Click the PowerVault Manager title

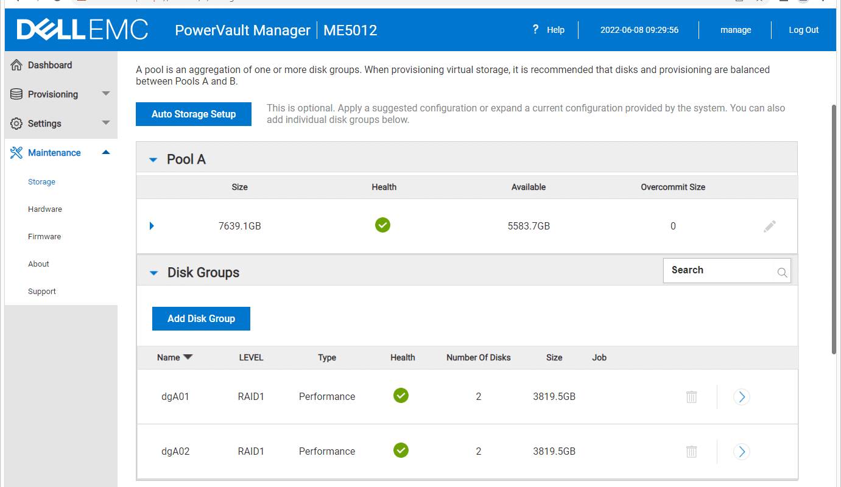(x=243, y=30)
